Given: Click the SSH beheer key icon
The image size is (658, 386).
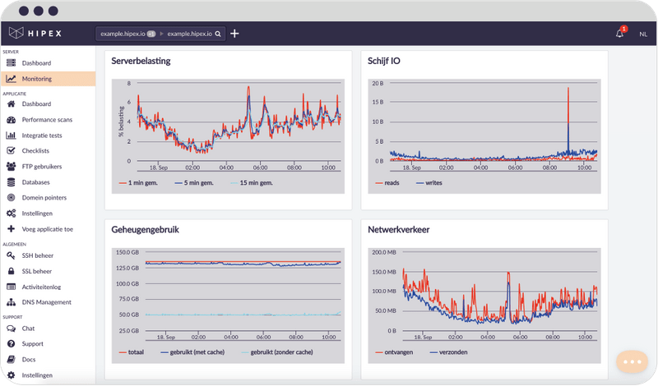Looking at the screenshot, I should point(11,255).
